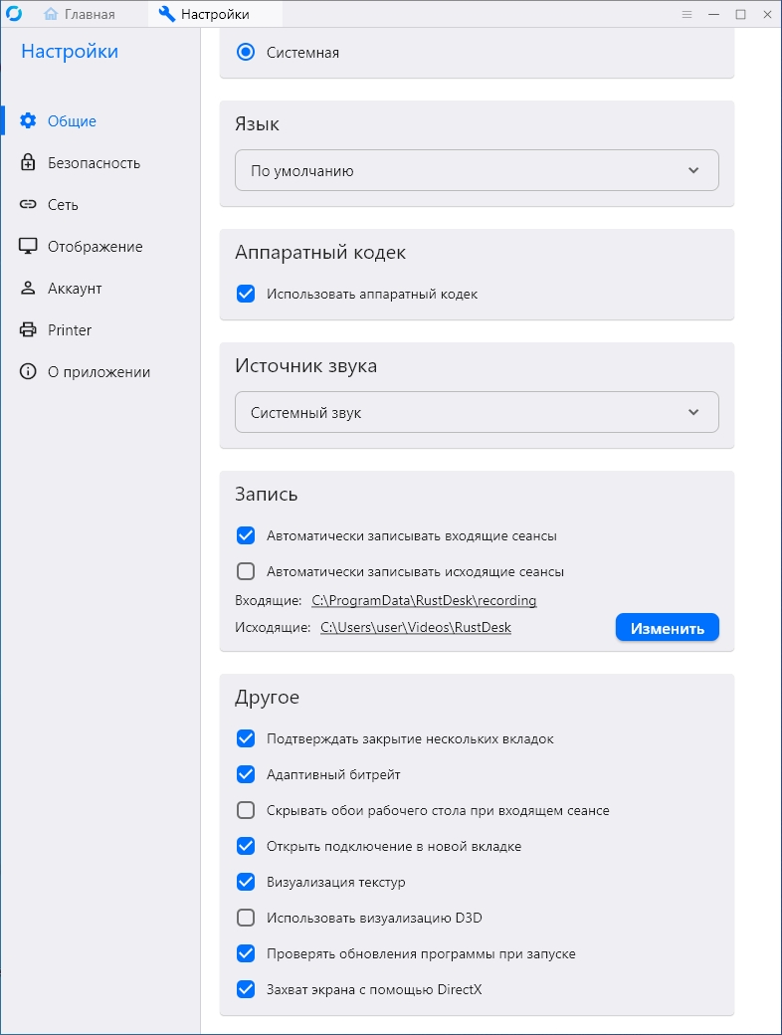This screenshot has height=1035, width=782.
Task: Click the Изменить button
Action: (668, 628)
